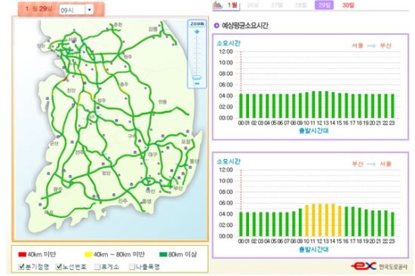Enable the 나들목명 checkbox

pos(132,267)
